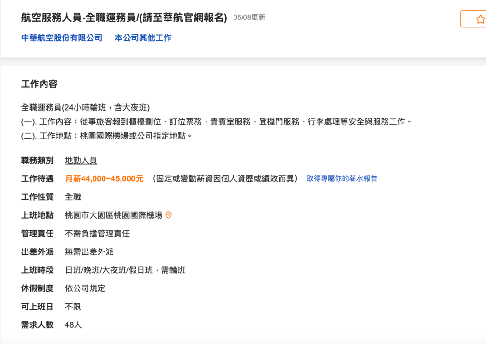Click the 工作待遇 label
The height and width of the screenshot is (344, 486).
click(37, 178)
